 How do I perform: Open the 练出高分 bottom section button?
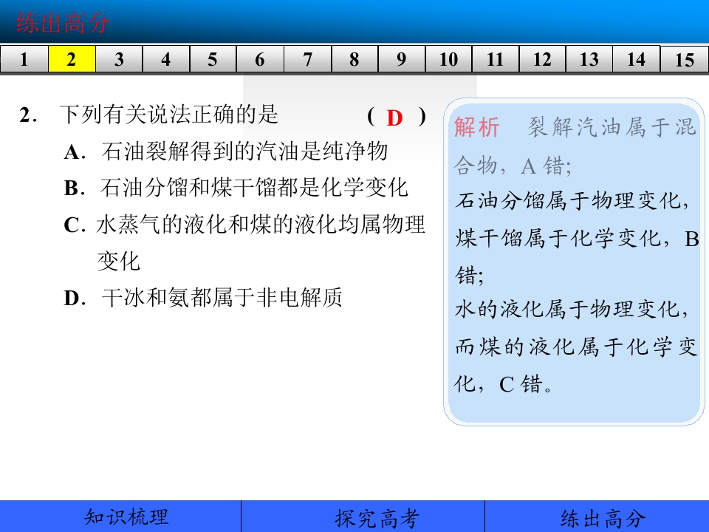597,516
